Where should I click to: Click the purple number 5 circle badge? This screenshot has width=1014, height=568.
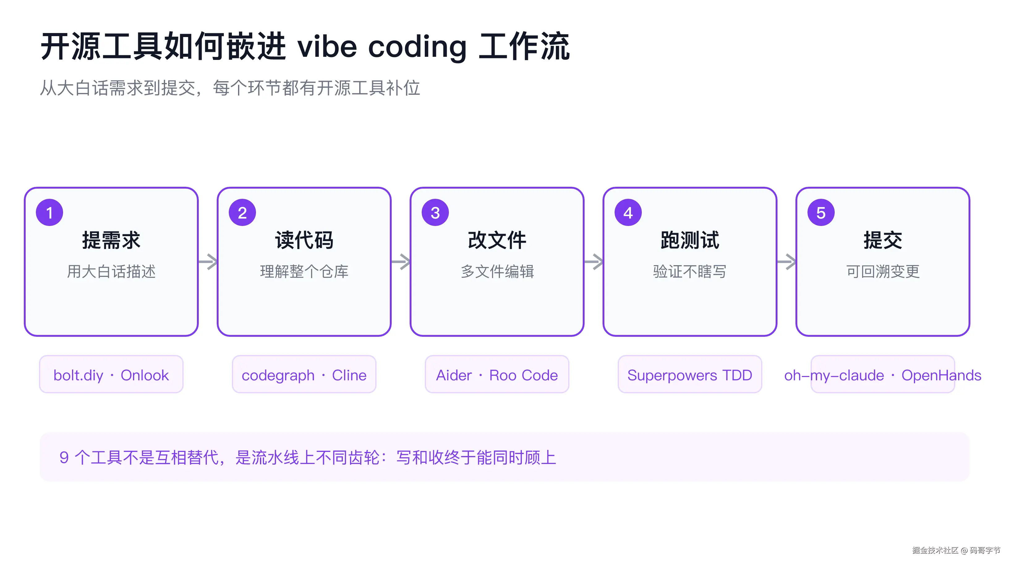pos(821,213)
